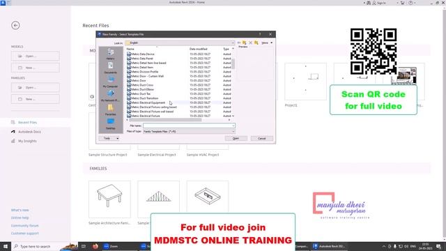The image size is (446, 251).
Task: Click the go-back arrow in dialog toolbar
Action: tap(239, 43)
